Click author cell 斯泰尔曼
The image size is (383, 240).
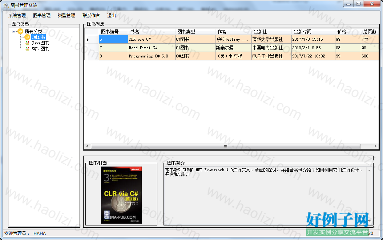click(x=234, y=48)
